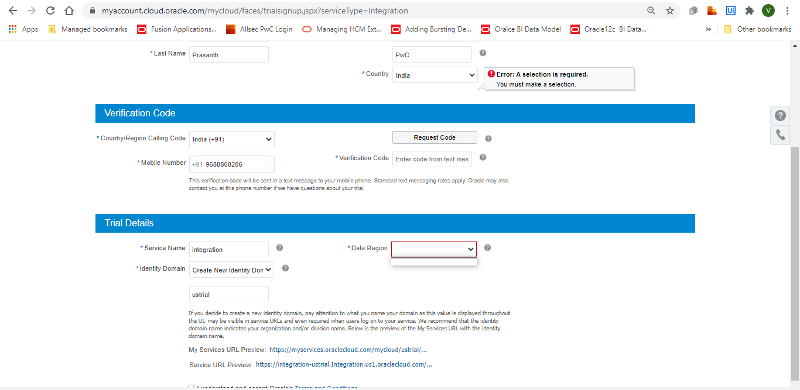Click the help icon beside Verification Code field
This screenshot has width=800, height=390.
tap(483, 157)
